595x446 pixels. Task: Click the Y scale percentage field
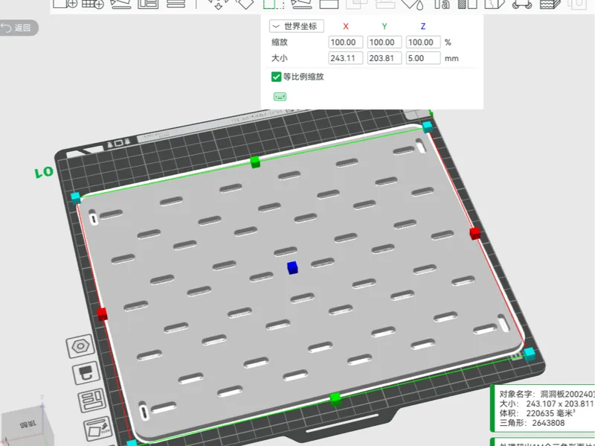pos(385,42)
